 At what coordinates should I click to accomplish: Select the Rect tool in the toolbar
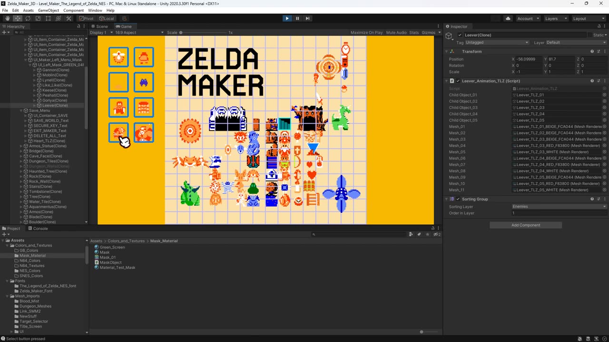[48, 19]
